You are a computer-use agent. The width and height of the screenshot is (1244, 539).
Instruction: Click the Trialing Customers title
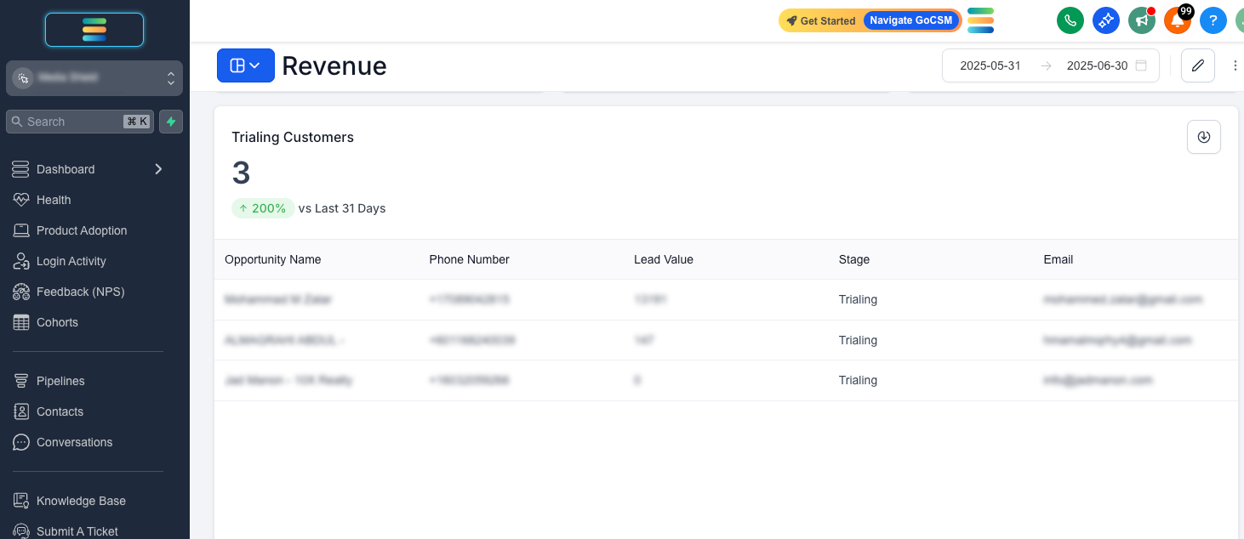[293, 137]
